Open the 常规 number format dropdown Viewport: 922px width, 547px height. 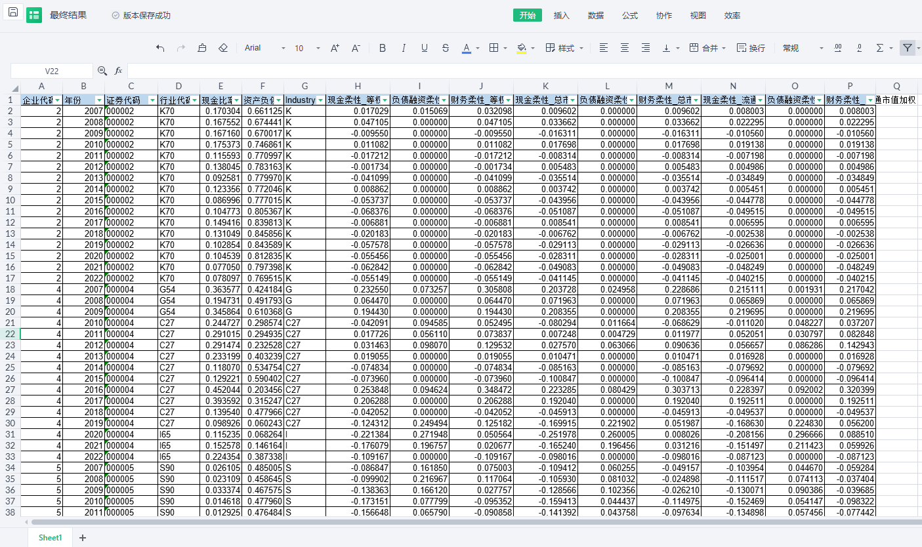803,48
